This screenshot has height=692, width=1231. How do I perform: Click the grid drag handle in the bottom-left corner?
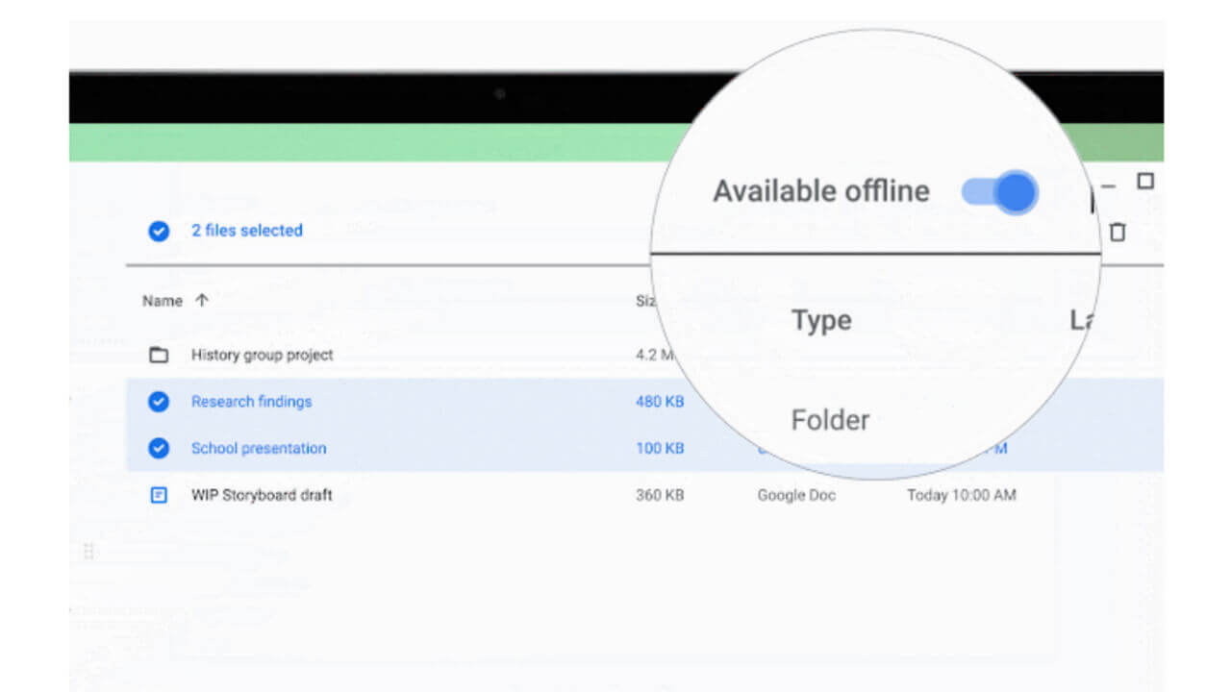(x=88, y=550)
